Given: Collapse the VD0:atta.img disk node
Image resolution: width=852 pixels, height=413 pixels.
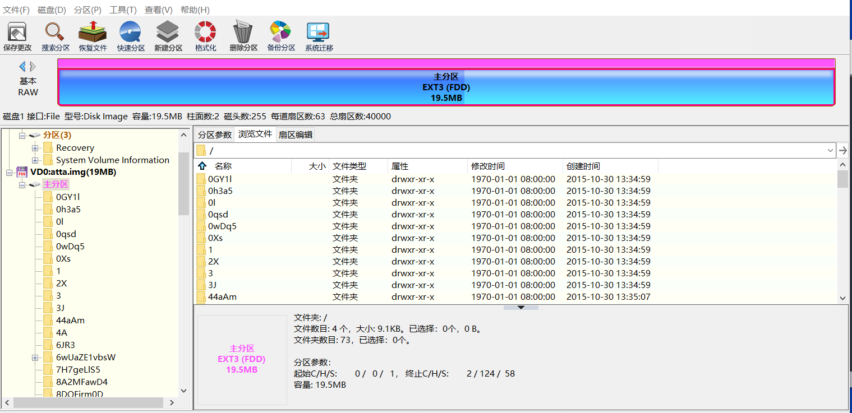Looking at the screenshot, I should pos(10,173).
